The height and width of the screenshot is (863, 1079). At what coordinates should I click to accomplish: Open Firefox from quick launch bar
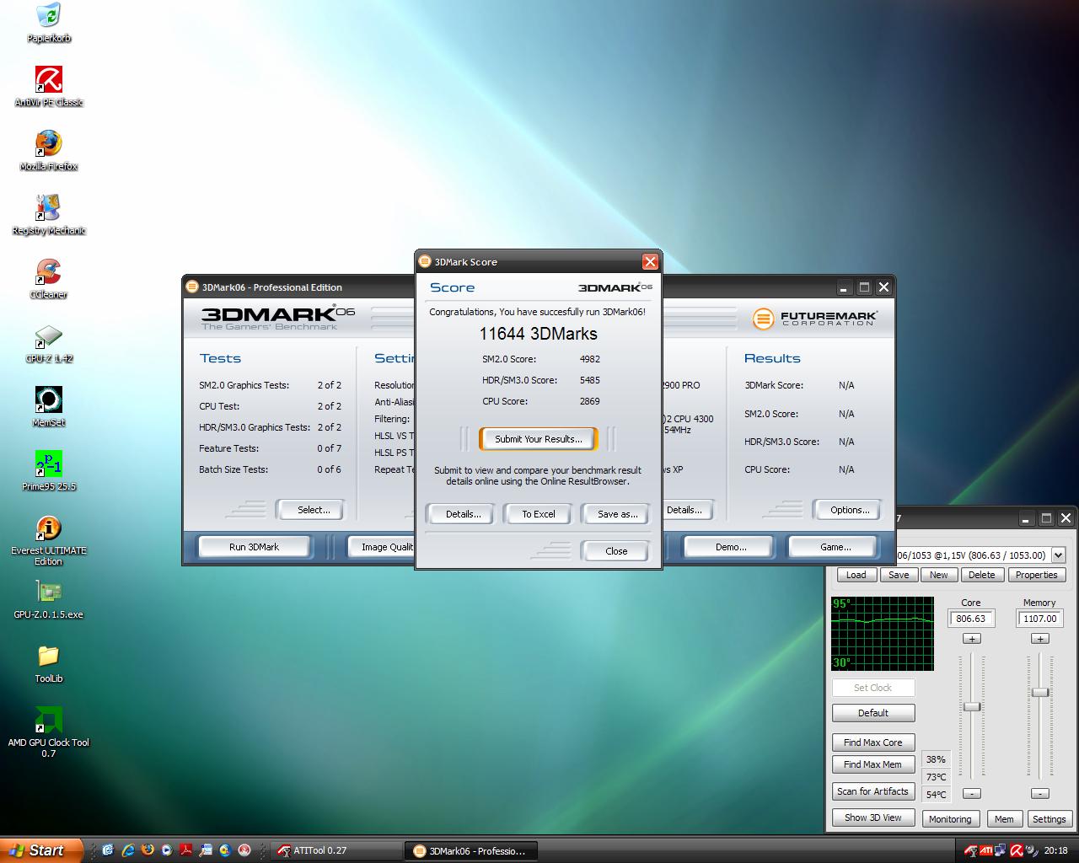point(148,850)
